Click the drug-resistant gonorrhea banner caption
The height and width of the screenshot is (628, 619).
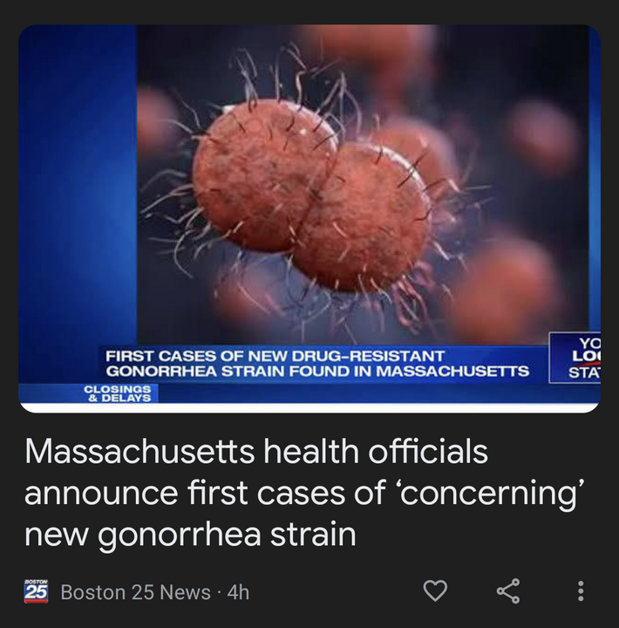pos(317,364)
